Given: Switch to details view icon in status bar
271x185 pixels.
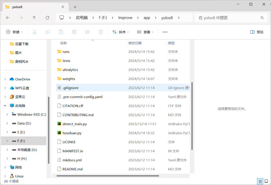Looking at the screenshot, I should point(260,181).
